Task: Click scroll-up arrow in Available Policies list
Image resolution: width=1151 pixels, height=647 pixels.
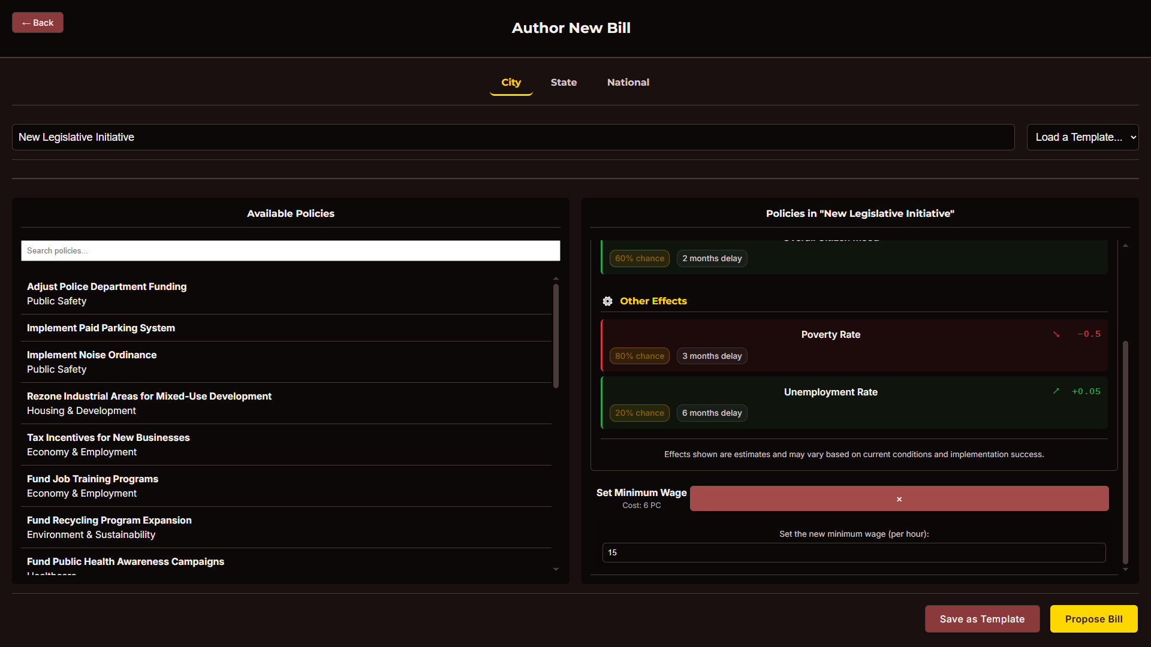Action: [556, 279]
